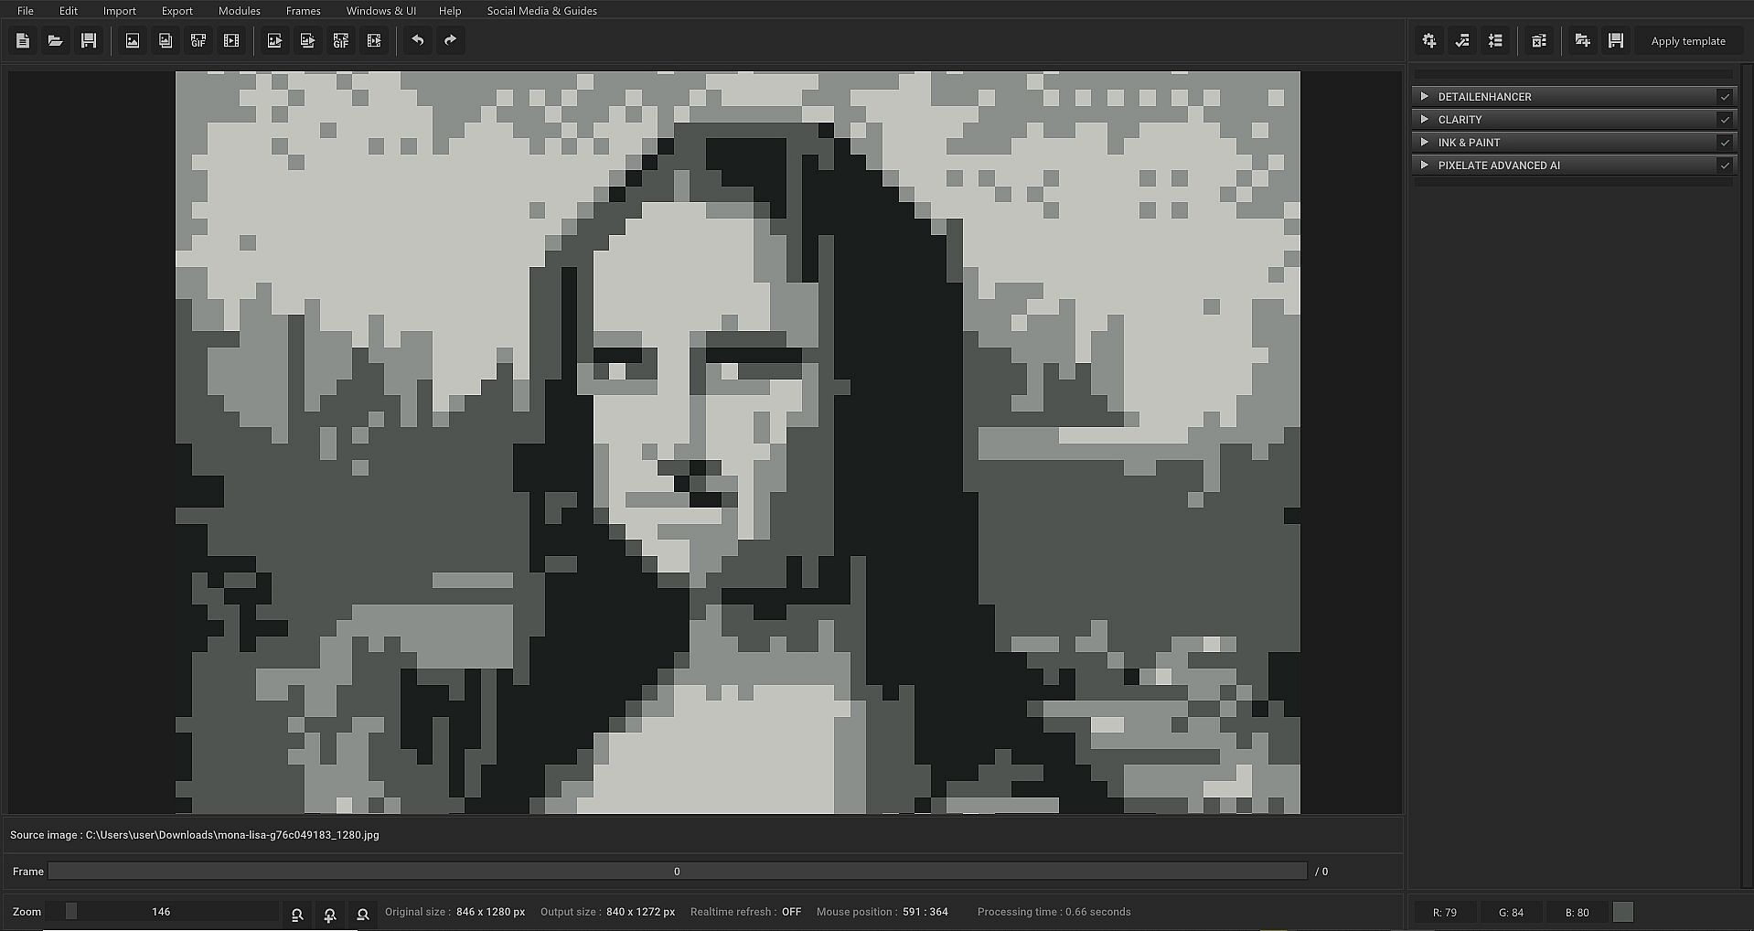Expand the DETAILENHANCER module
The image size is (1754, 931).
(1425, 96)
